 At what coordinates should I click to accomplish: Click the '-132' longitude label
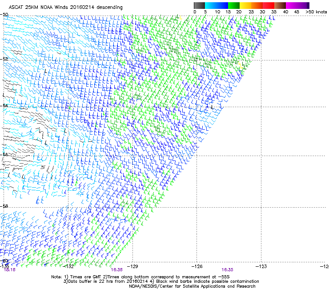[68, 266]
